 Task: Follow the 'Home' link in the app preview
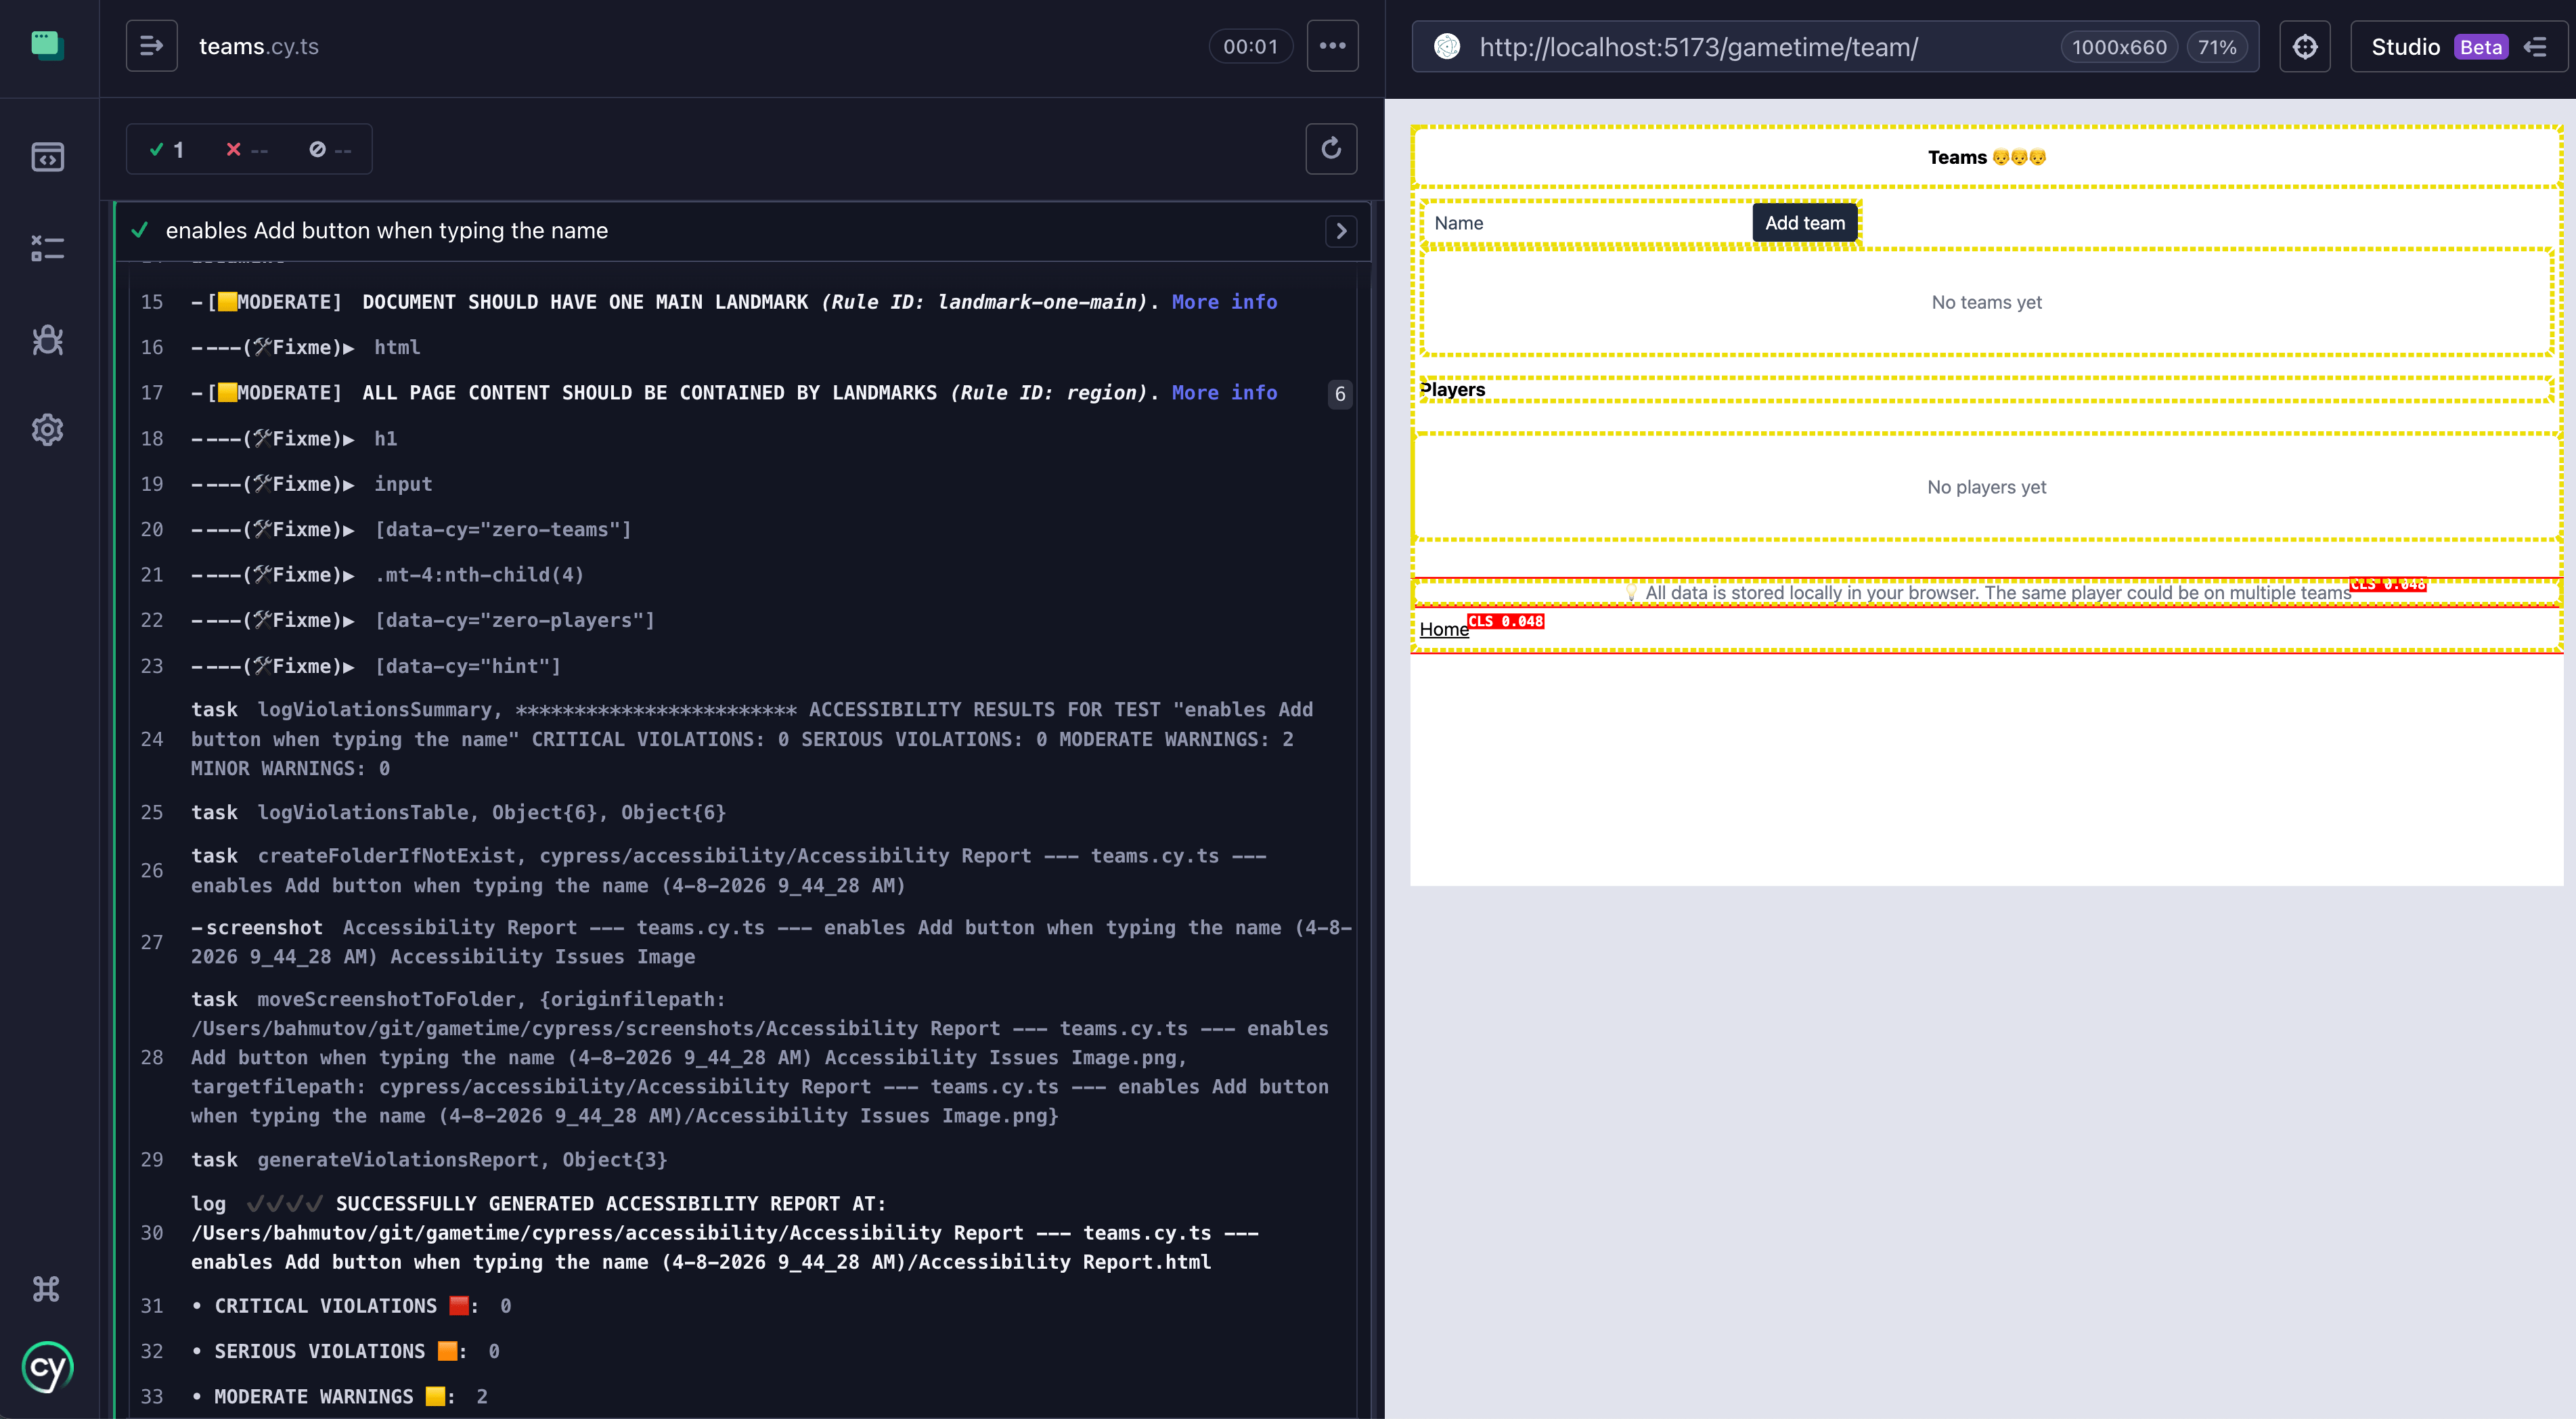click(x=1443, y=629)
